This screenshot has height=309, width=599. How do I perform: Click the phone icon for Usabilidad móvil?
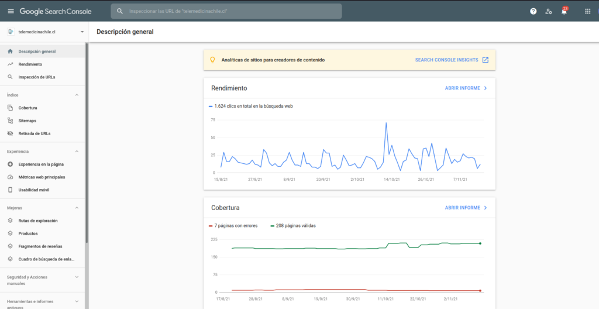11,190
